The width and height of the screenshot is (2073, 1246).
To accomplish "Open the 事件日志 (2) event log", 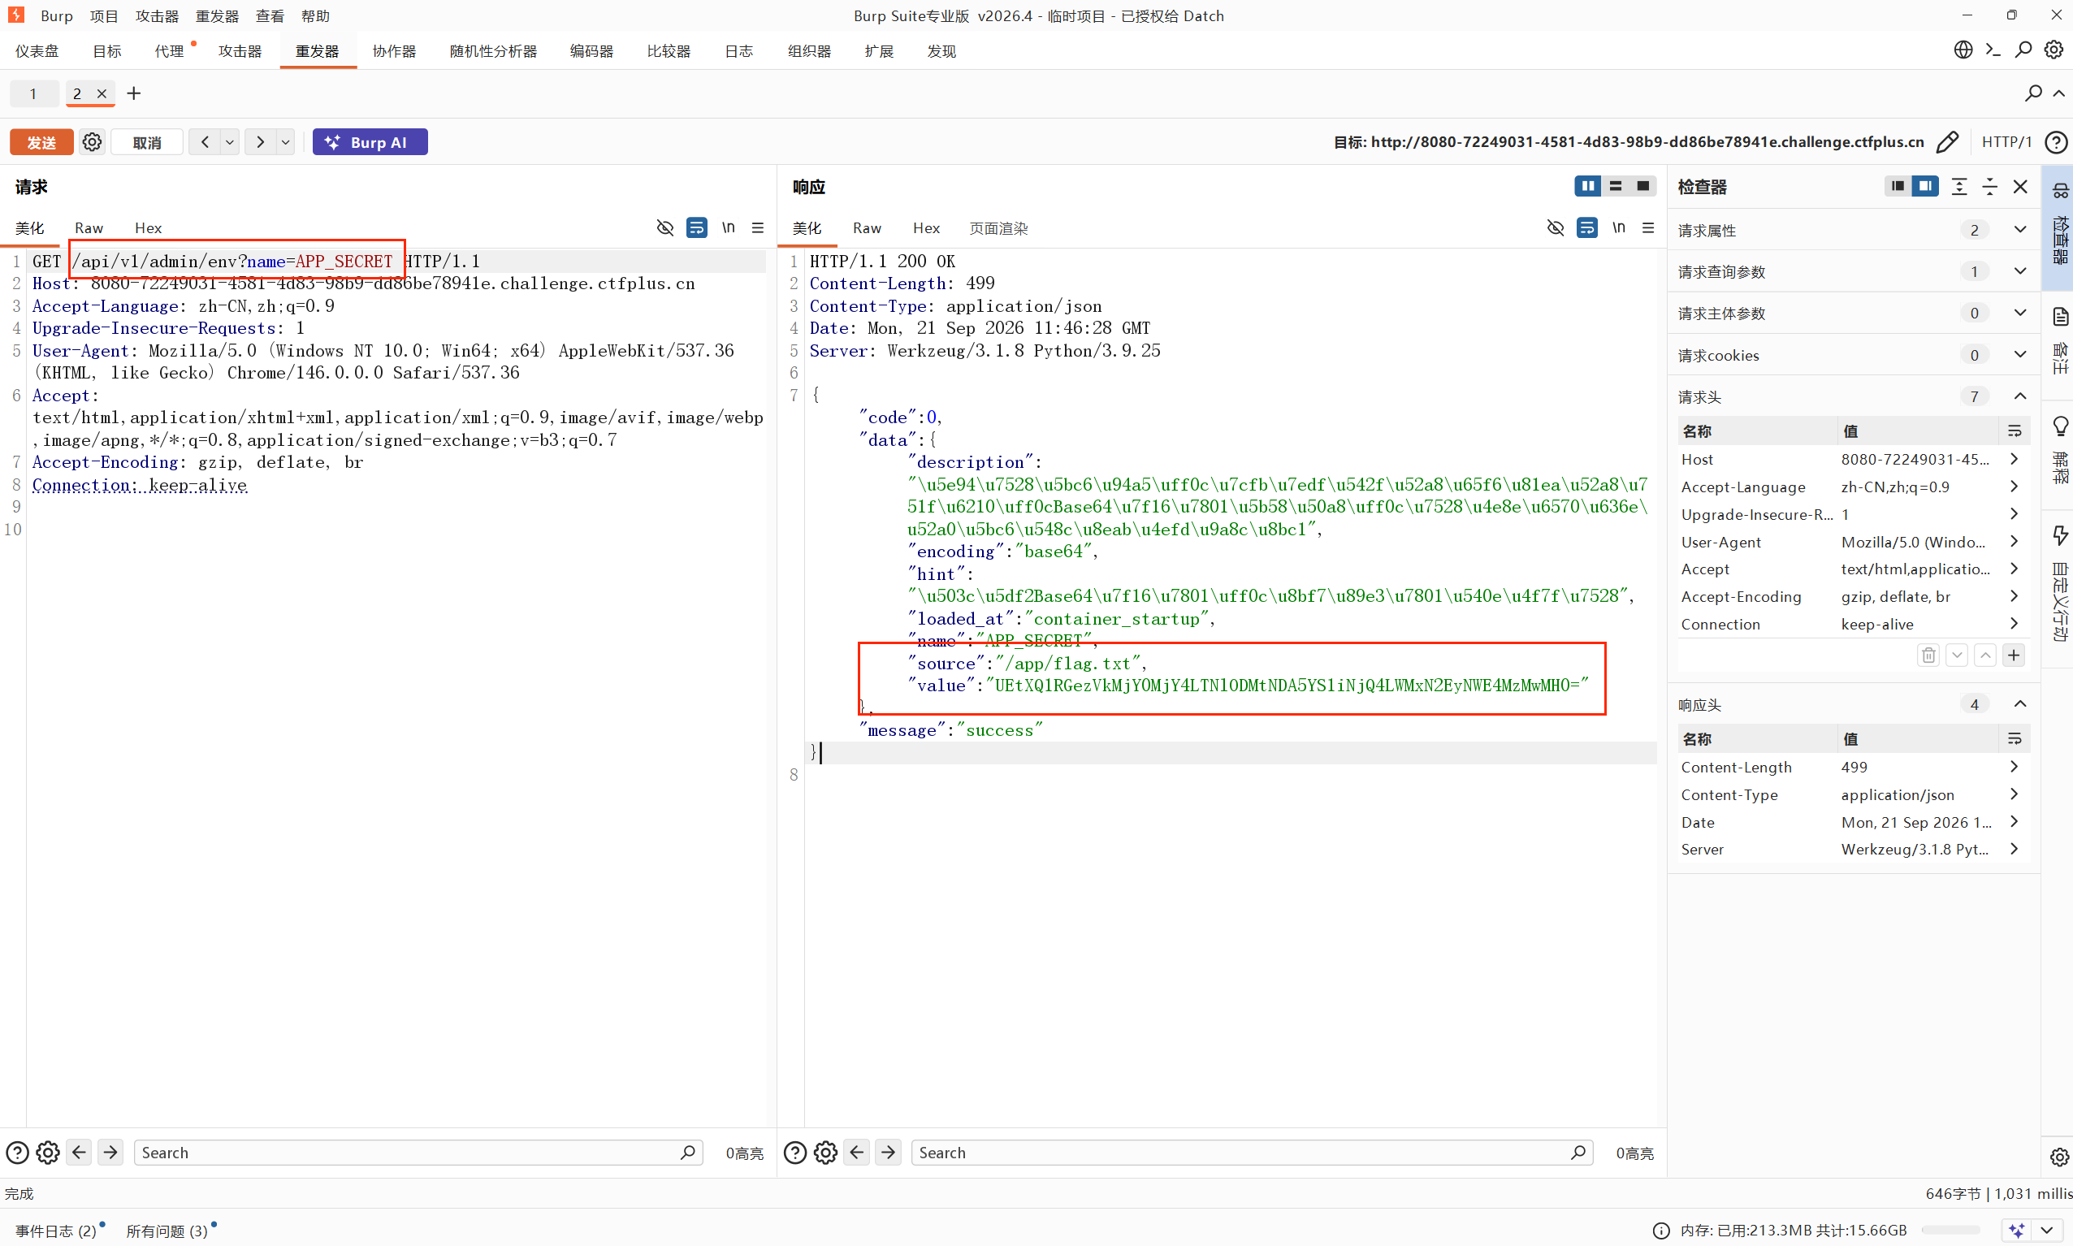I will pyautogui.click(x=55, y=1231).
